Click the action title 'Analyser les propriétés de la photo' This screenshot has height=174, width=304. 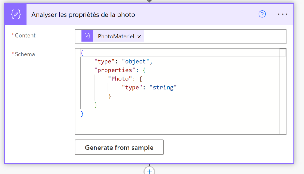tap(83, 14)
